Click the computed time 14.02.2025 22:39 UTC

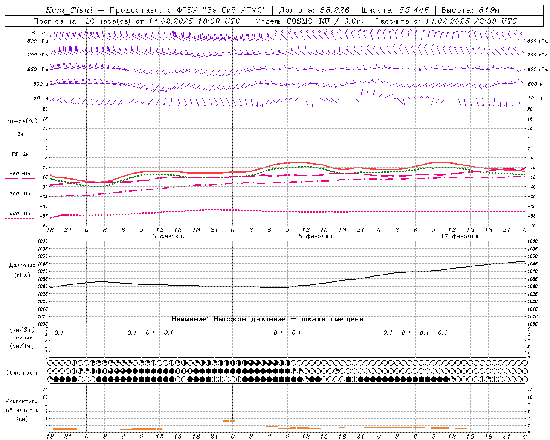pyautogui.click(x=471, y=21)
